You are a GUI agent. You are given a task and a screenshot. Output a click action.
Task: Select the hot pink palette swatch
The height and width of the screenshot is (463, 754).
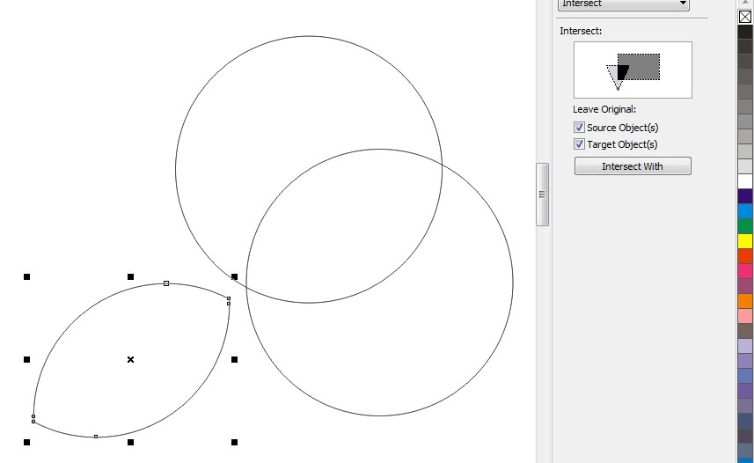click(745, 270)
